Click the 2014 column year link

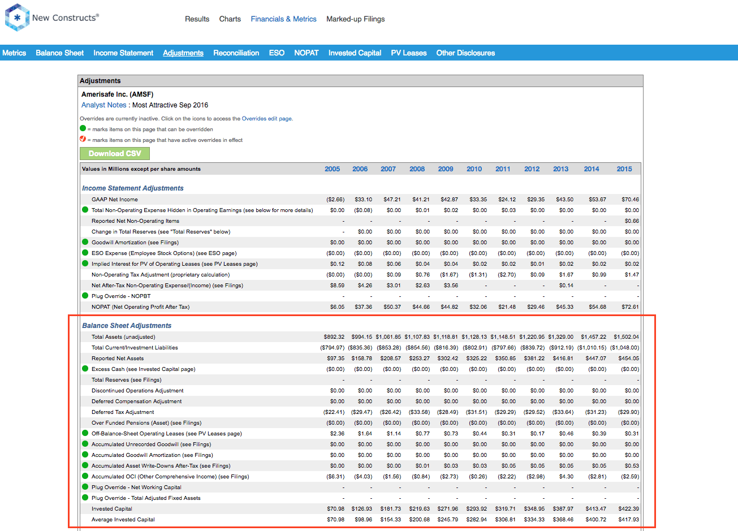click(592, 169)
